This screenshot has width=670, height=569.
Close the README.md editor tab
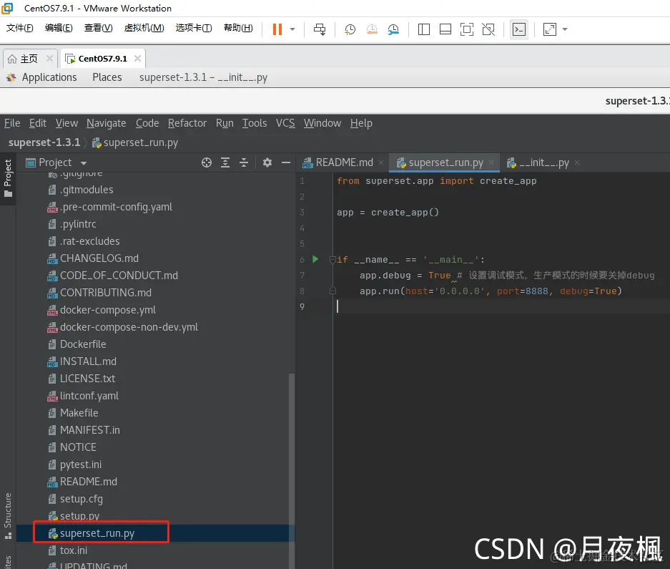(x=381, y=162)
